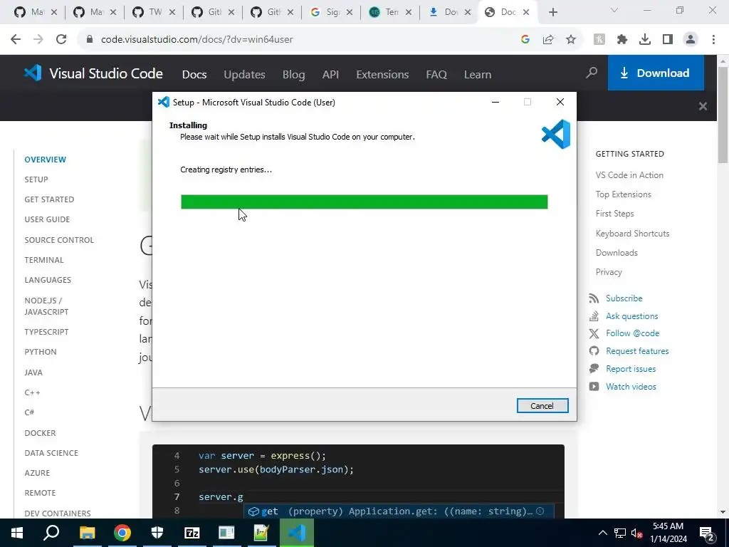Show hidden tray icons chevron
The width and height of the screenshot is (729, 547).
coord(602,533)
